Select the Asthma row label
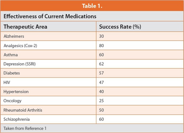The width and height of the screenshot is (184, 133). pyautogui.click(x=11, y=55)
